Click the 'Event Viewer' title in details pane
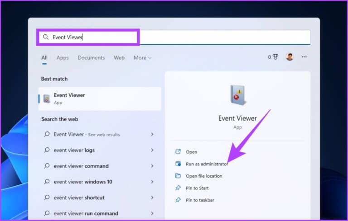 237,118
